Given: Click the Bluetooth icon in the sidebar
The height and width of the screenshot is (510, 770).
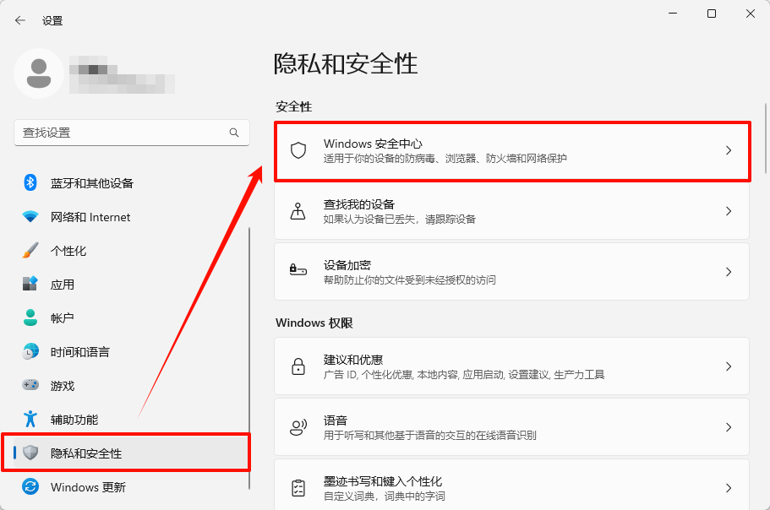Looking at the screenshot, I should 30,183.
